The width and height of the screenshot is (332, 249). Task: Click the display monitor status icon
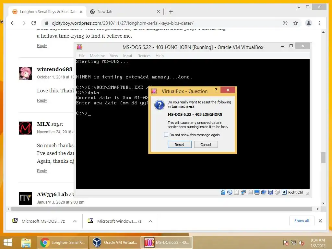tap(257, 192)
